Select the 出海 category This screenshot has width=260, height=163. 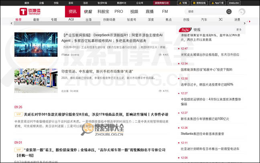click(89, 19)
